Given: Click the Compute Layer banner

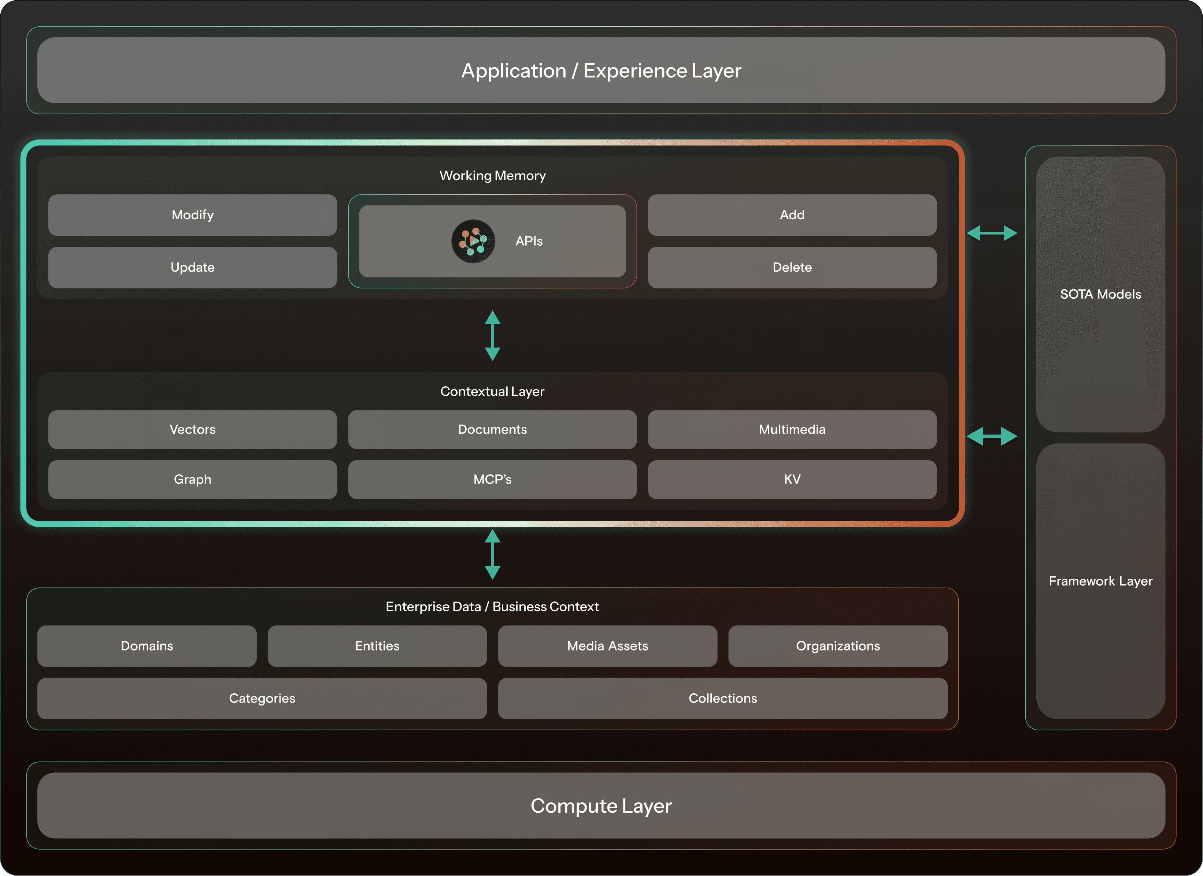Looking at the screenshot, I should click(601, 805).
